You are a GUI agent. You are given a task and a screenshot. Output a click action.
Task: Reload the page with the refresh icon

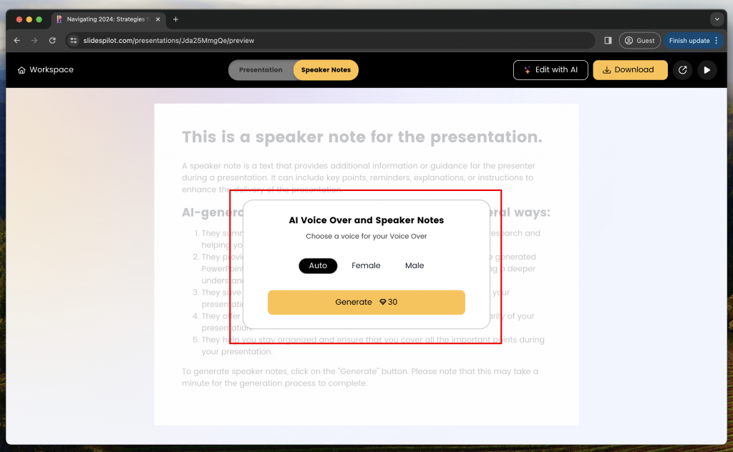52,41
